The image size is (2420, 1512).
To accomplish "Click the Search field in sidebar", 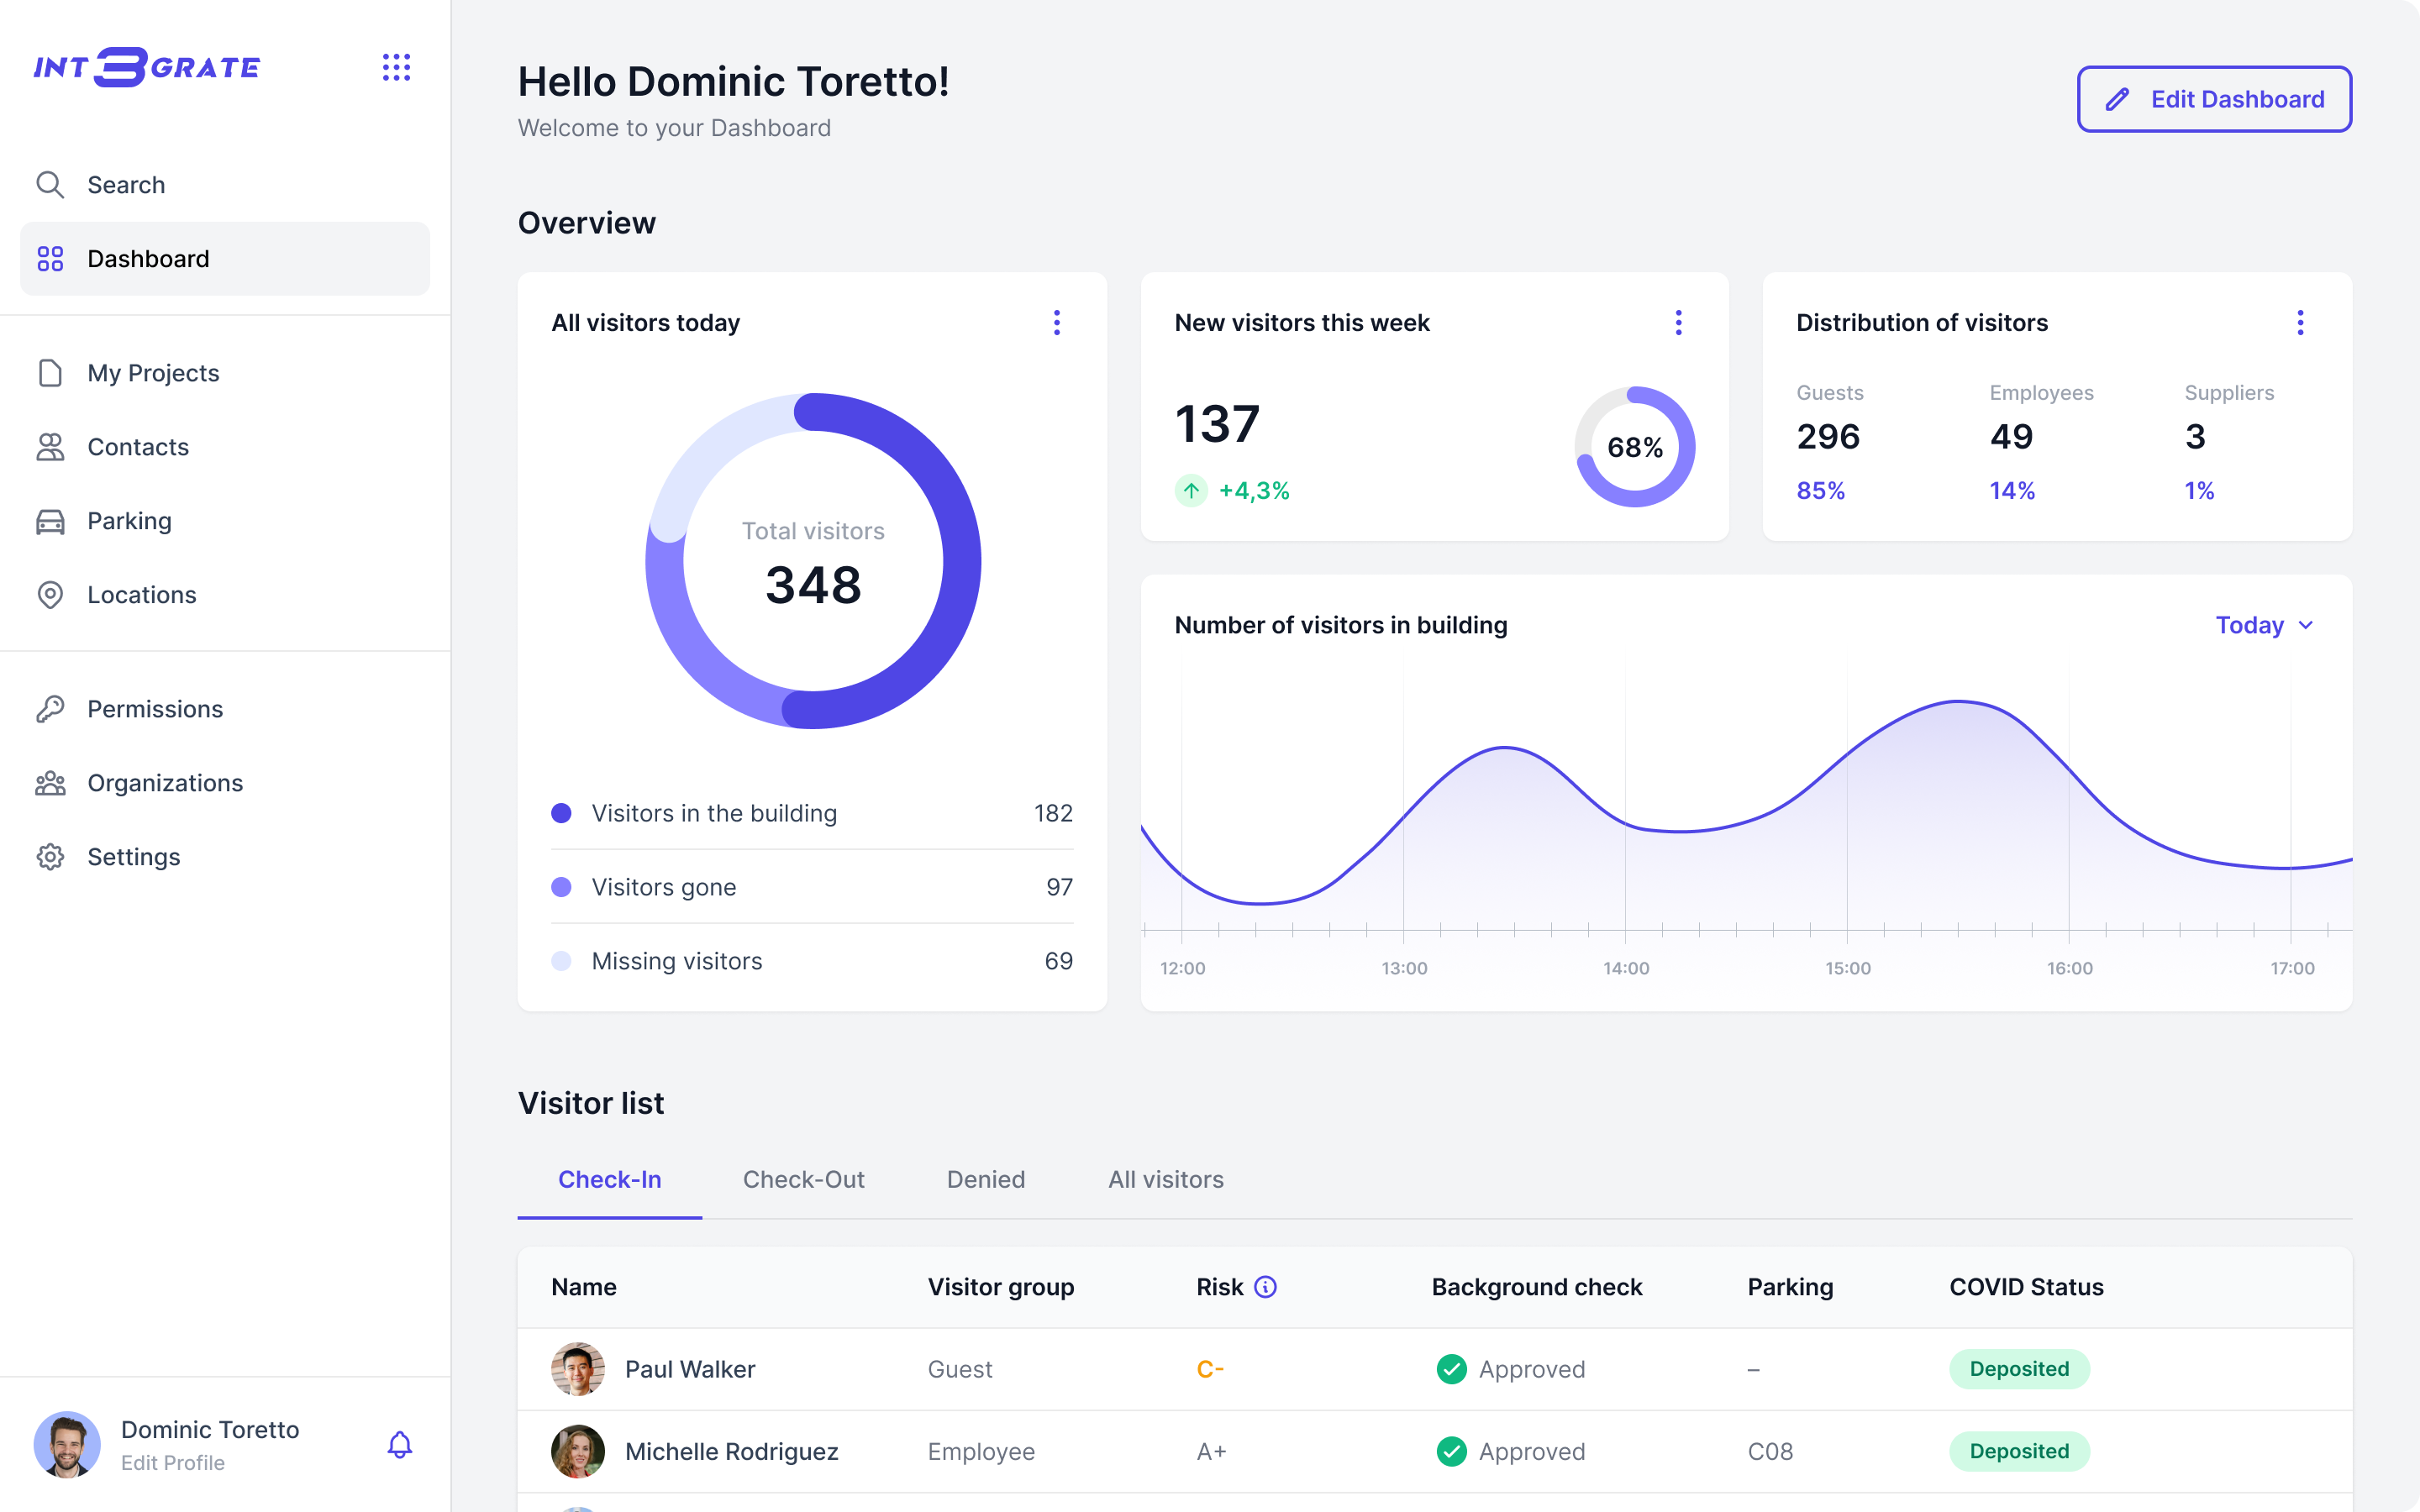I will tap(126, 185).
